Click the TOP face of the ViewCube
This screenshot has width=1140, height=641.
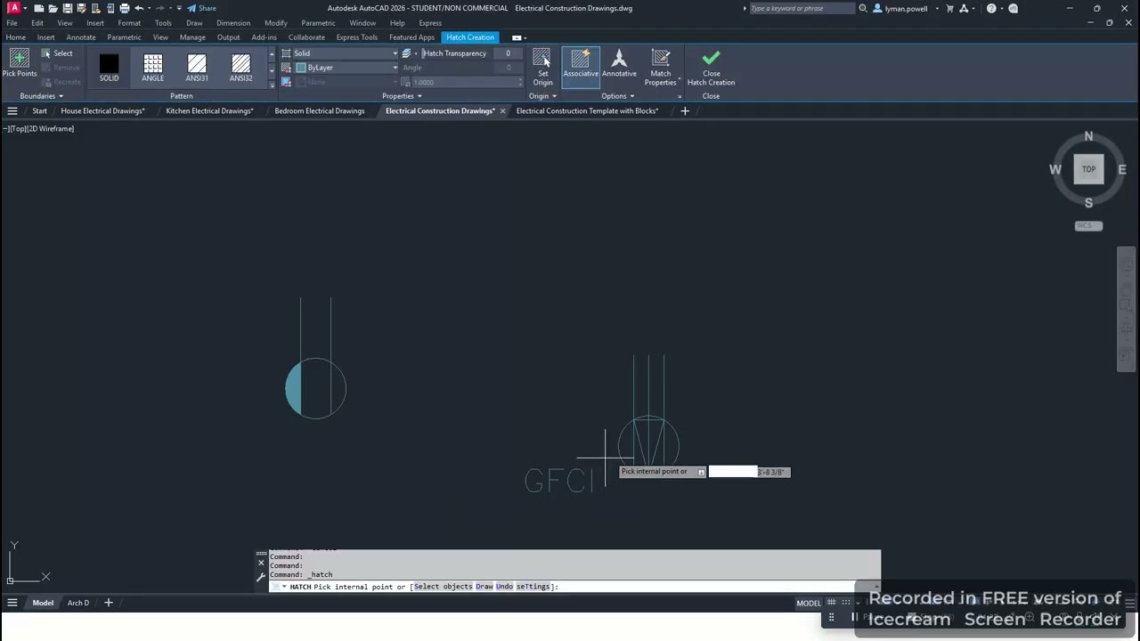(x=1088, y=169)
